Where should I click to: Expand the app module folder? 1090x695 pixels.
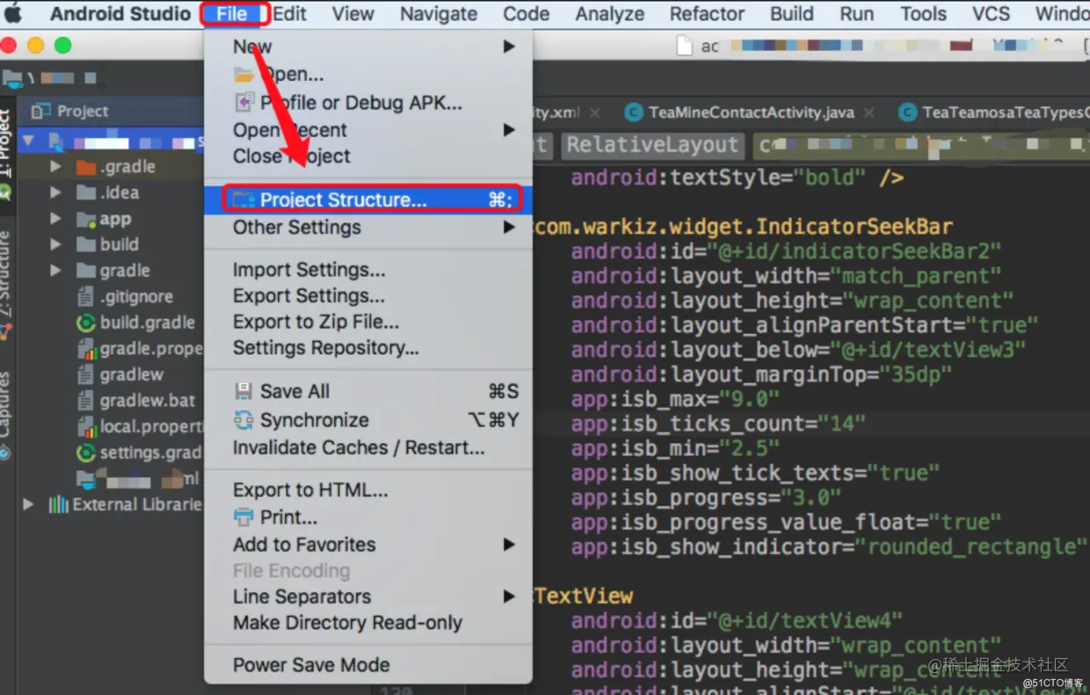click(56, 219)
